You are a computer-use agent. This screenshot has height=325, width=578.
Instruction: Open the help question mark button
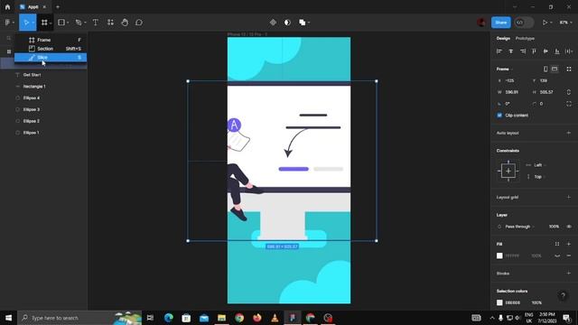pos(563,295)
